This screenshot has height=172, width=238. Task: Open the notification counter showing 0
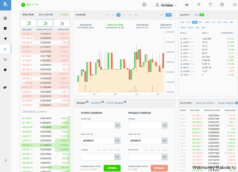(x=144, y=5)
